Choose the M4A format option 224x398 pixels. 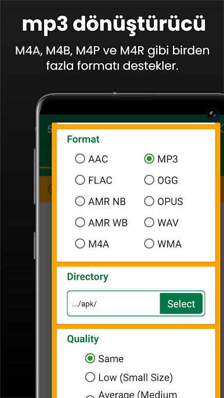click(80, 244)
